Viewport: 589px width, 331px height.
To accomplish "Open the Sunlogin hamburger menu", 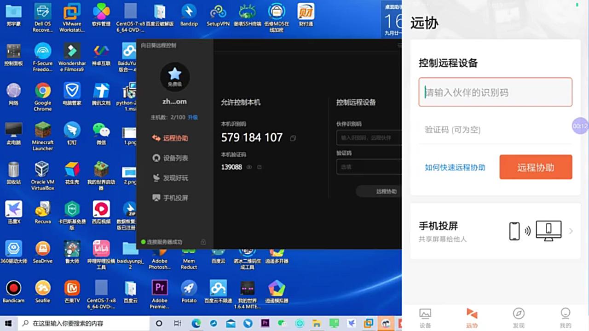I will (399, 45).
